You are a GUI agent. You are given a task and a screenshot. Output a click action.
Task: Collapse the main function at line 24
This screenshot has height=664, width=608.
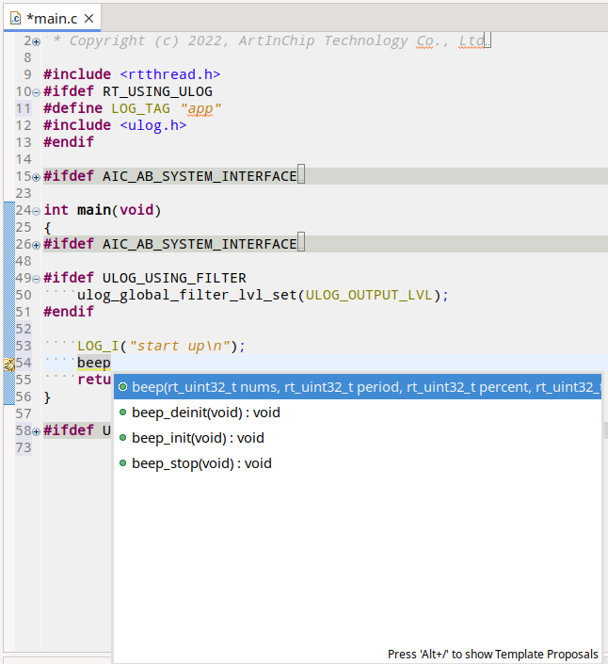click(x=37, y=211)
